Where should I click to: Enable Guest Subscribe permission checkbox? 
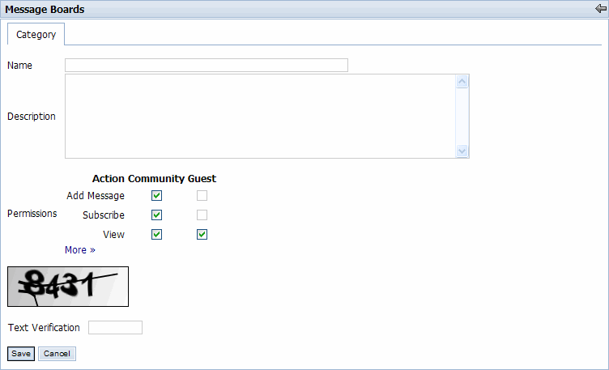coord(202,215)
